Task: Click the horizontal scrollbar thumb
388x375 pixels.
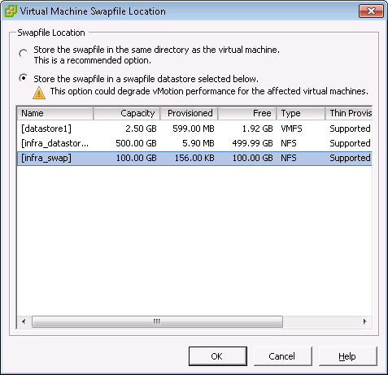Action: (157, 321)
